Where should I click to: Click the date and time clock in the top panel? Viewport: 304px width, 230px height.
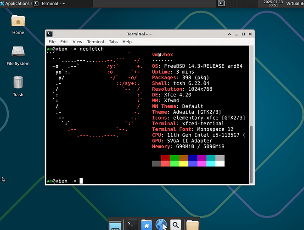coord(273,4)
